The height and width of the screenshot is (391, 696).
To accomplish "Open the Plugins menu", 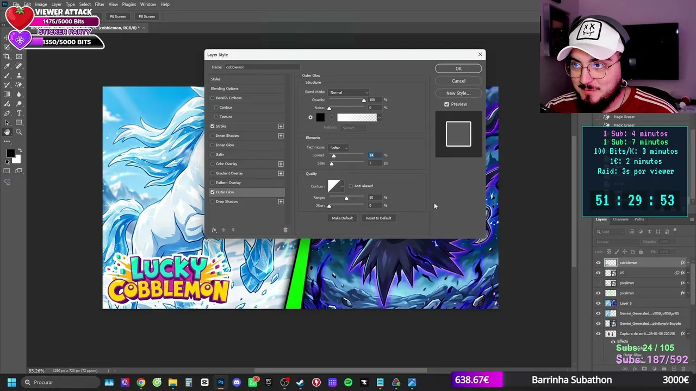I will pos(129,4).
